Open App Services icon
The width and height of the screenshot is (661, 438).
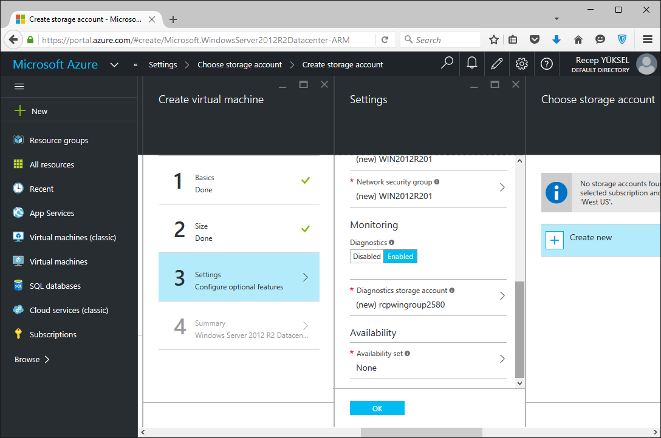pos(18,212)
